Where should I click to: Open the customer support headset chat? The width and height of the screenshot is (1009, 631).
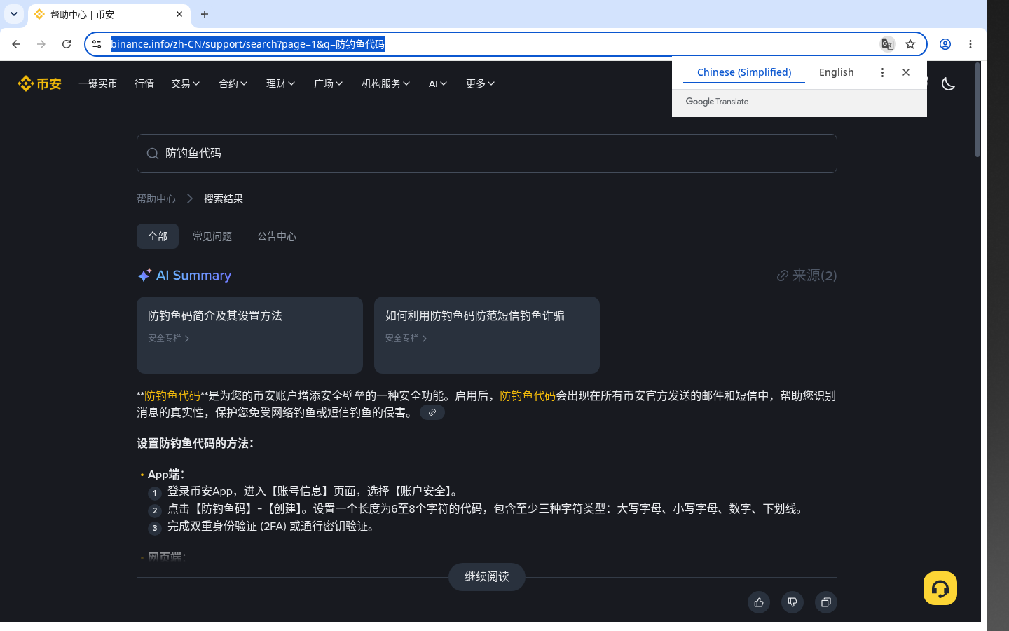(x=940, y=588)
